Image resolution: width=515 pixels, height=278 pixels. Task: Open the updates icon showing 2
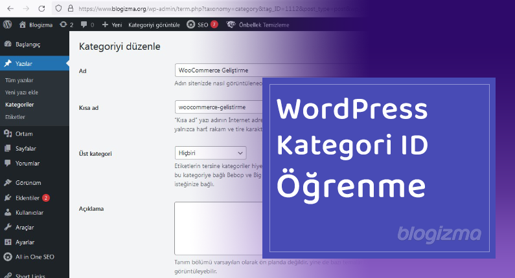[x=63, y=25]
